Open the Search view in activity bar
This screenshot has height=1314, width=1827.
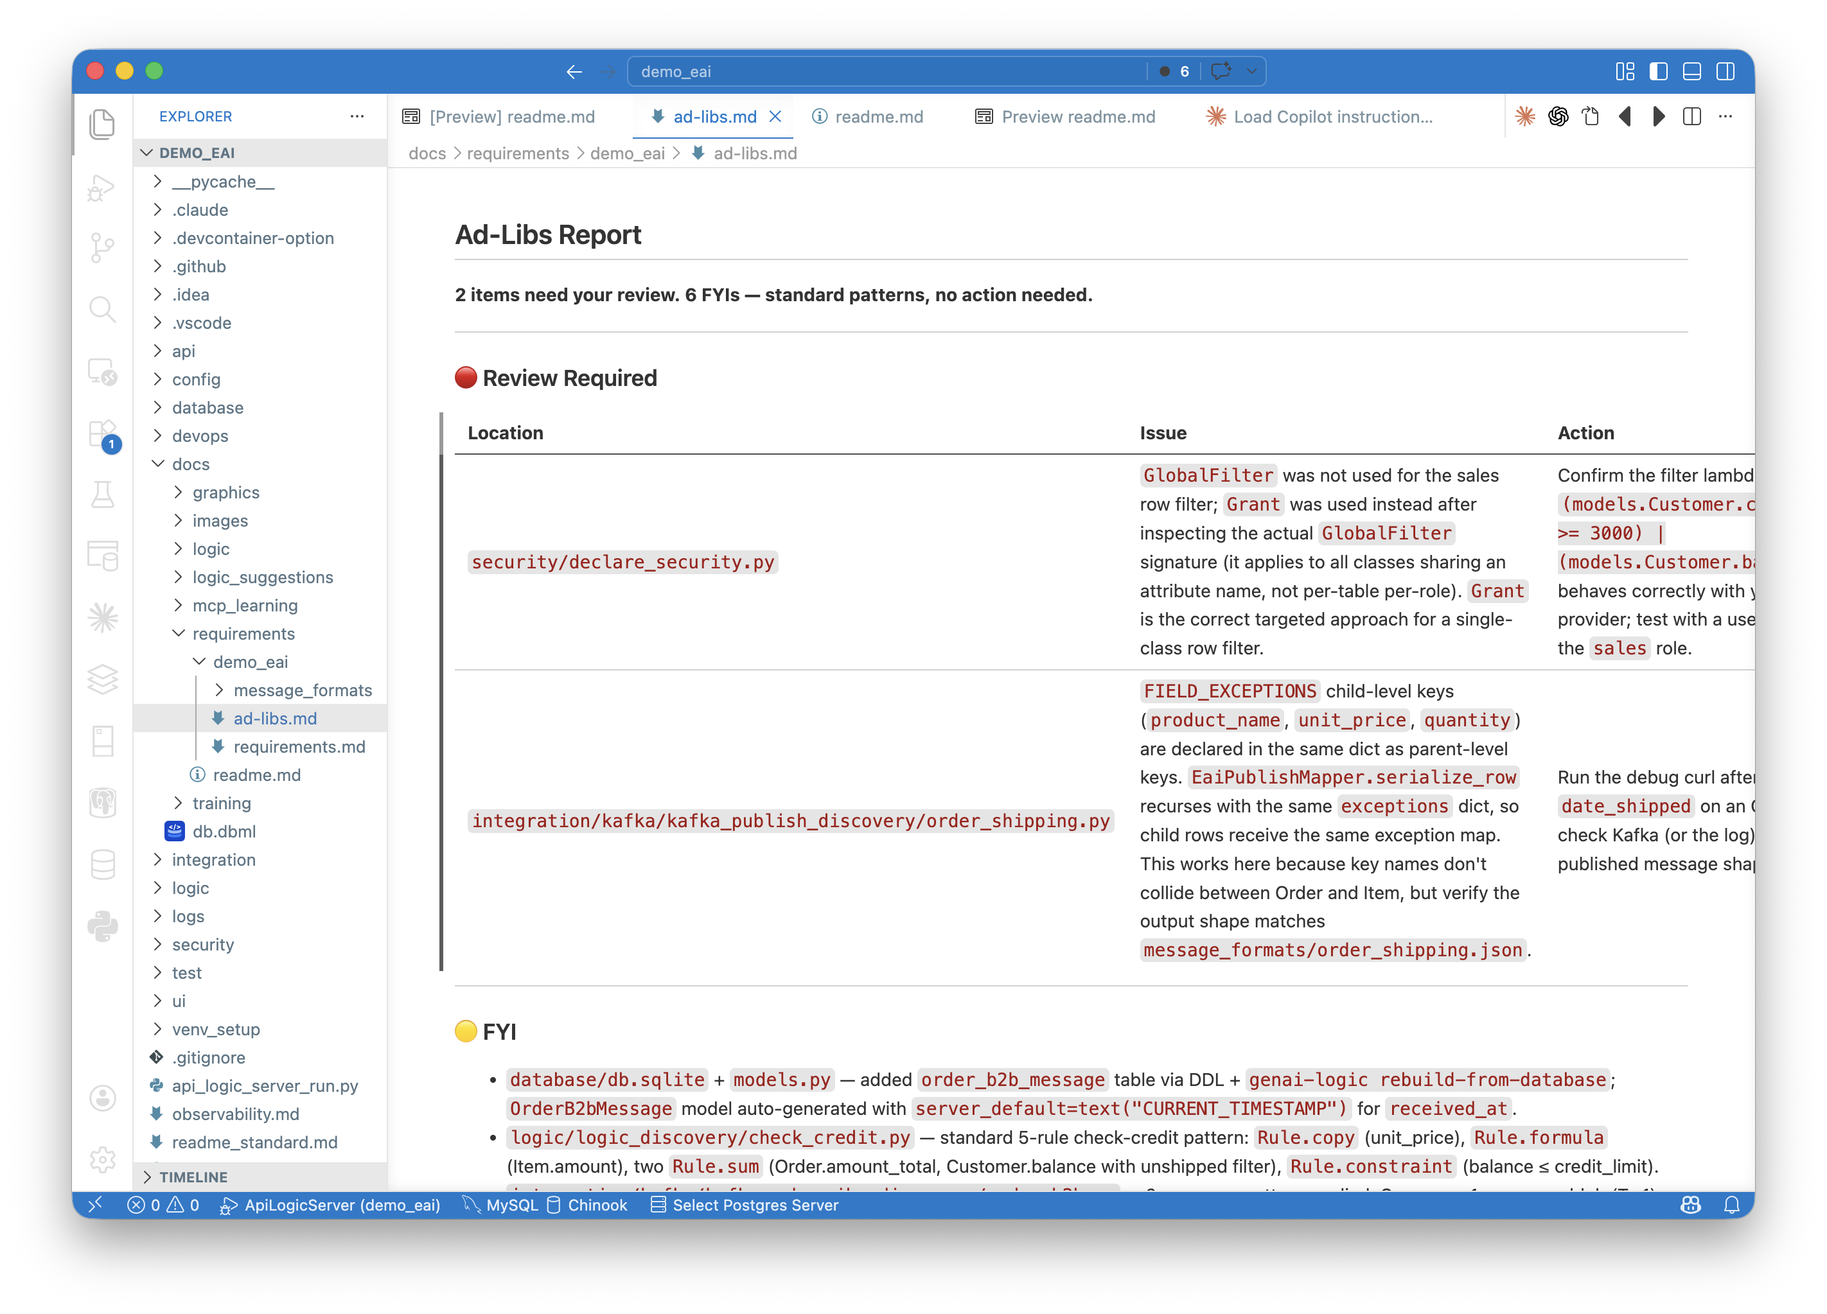click(x=101, y=309)
